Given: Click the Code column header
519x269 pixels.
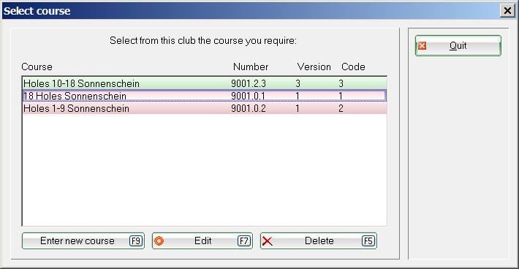Looking at the screenshot, I should tap(353, 67).
